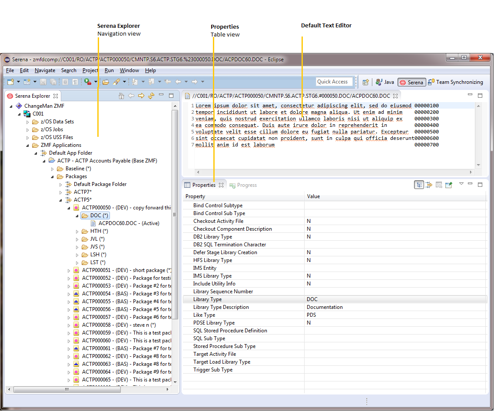The width and height of the screenshot is (494, 411).
Task: Open the Navigate menu
Action: pyautogui.click(x=45, y=70)
